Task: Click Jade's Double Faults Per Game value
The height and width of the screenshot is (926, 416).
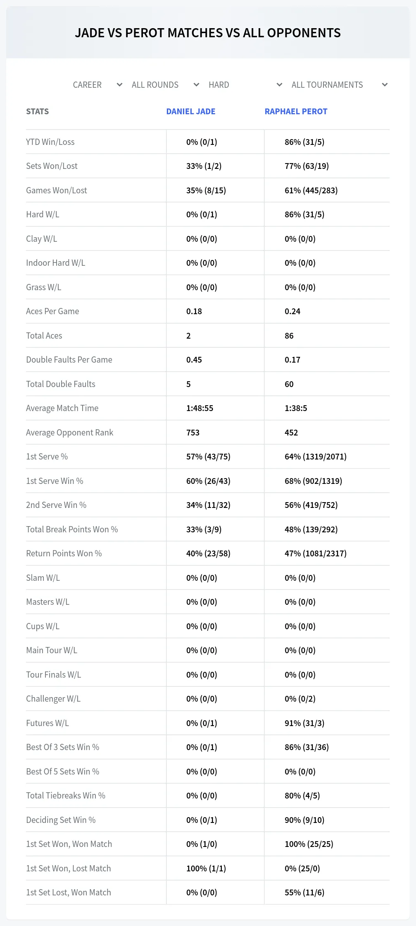Action: click(194, 360)
